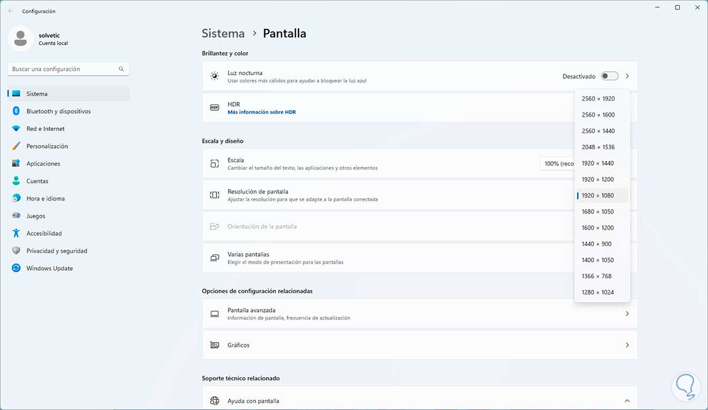Click the Cuentas person icon
The width and height of the screenshot is (708, 410).
pos(16,181)
